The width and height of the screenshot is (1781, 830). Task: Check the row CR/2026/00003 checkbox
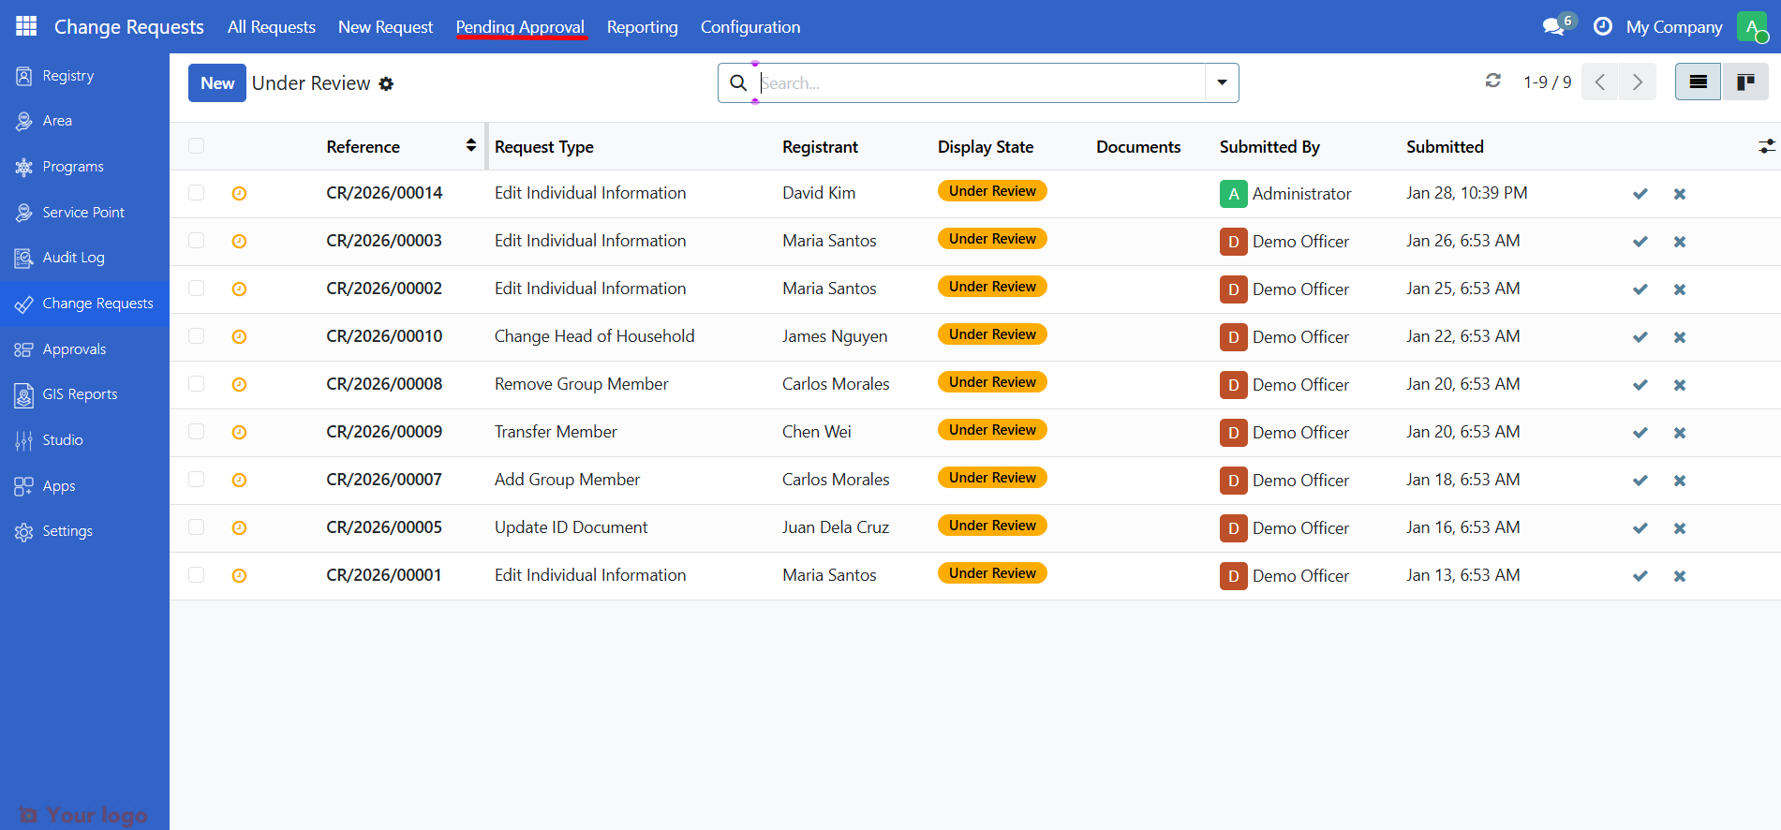pos(196,240)
